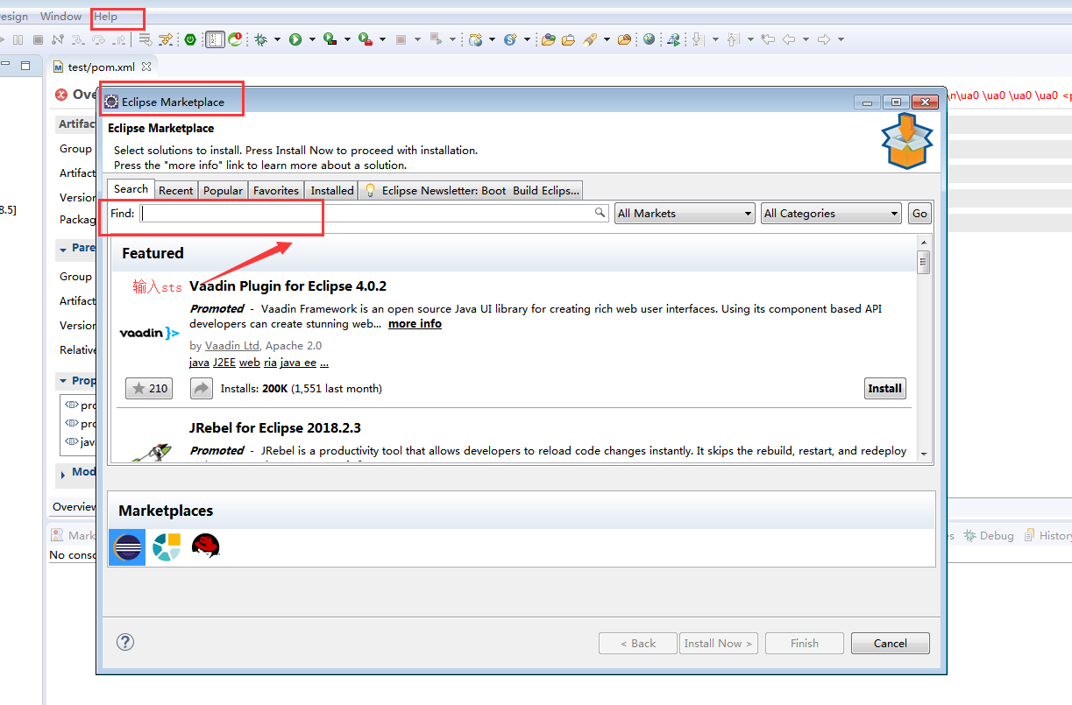
Task: Click the Open Task folder icon
Action: [x=568, y=39]
